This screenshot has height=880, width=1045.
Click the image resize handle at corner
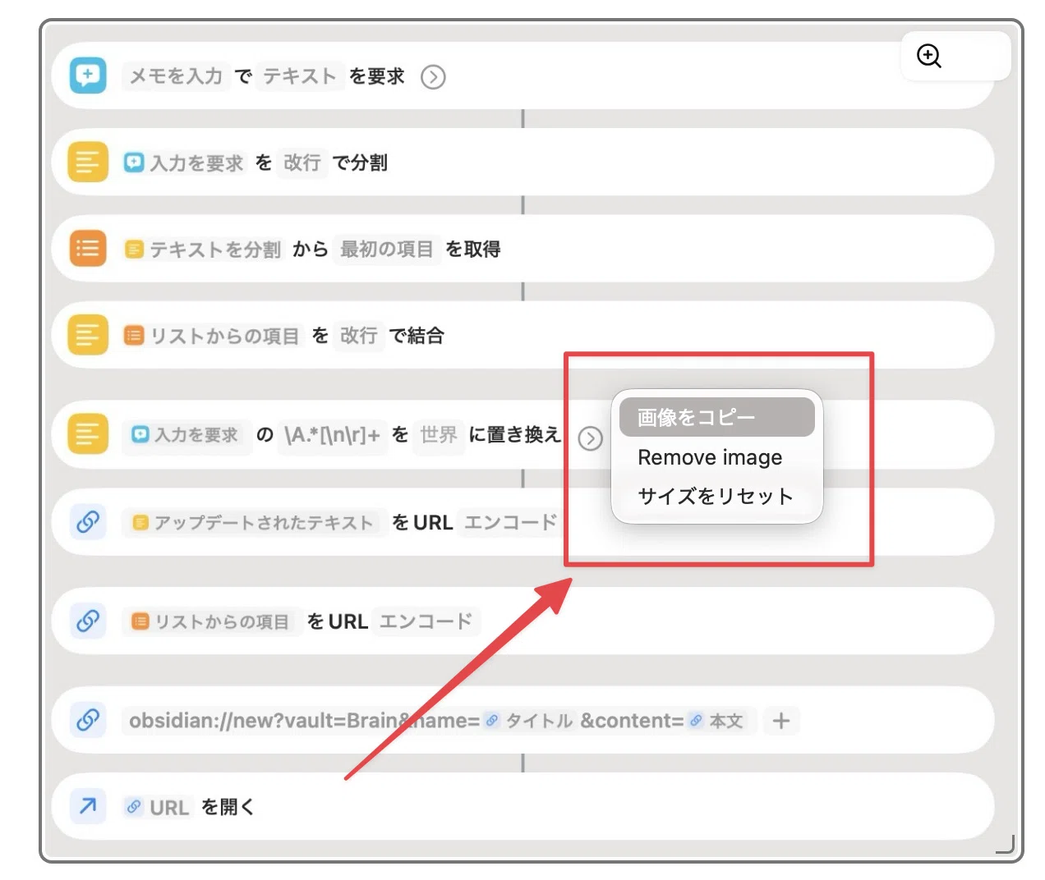click(1006, 845)
